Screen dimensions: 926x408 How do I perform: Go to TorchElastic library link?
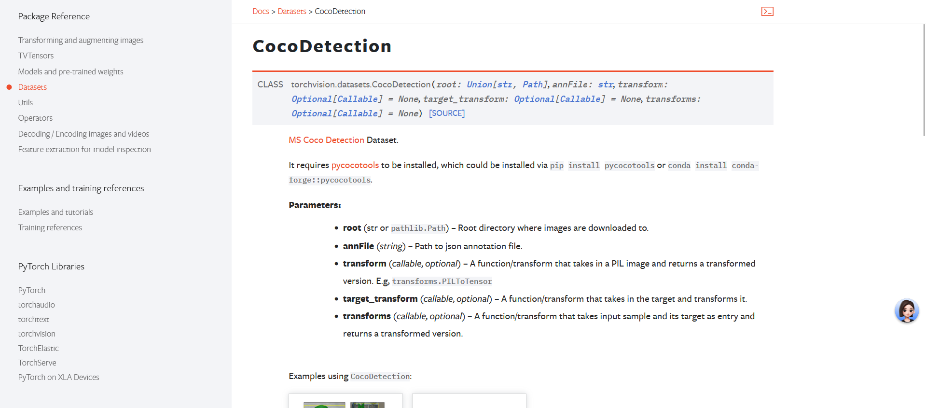tap(38, 348)
